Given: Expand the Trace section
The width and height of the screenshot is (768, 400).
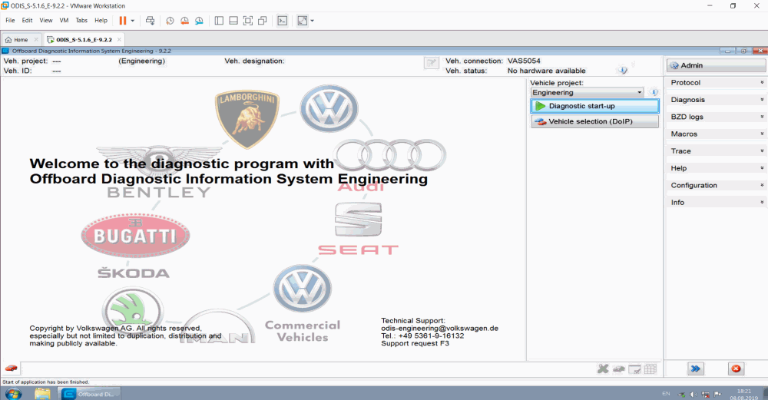Looking at the screenshot, I should click(x=716, y=151).
